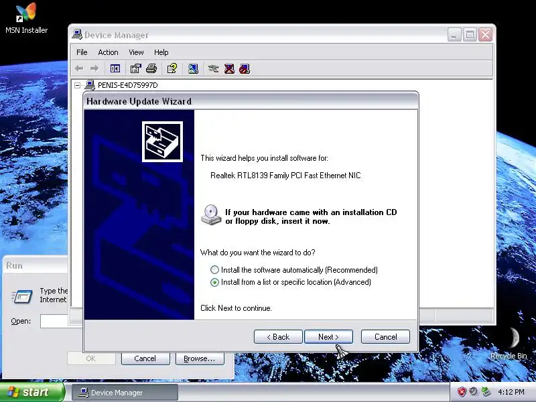Click the Disable device toolbar icon
Image resolution: width=536 pixels, height=402 pixels.
pos(245,69)
